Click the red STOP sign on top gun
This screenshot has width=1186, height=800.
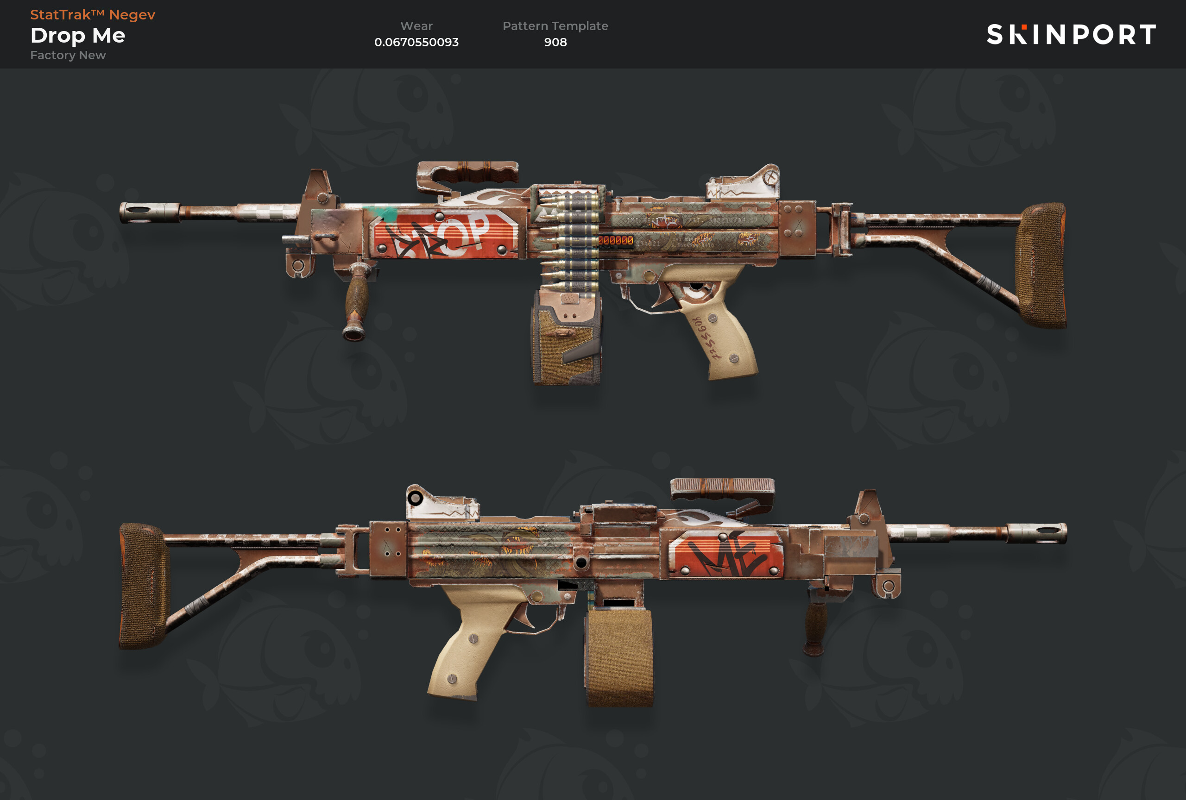pos(444,233)
